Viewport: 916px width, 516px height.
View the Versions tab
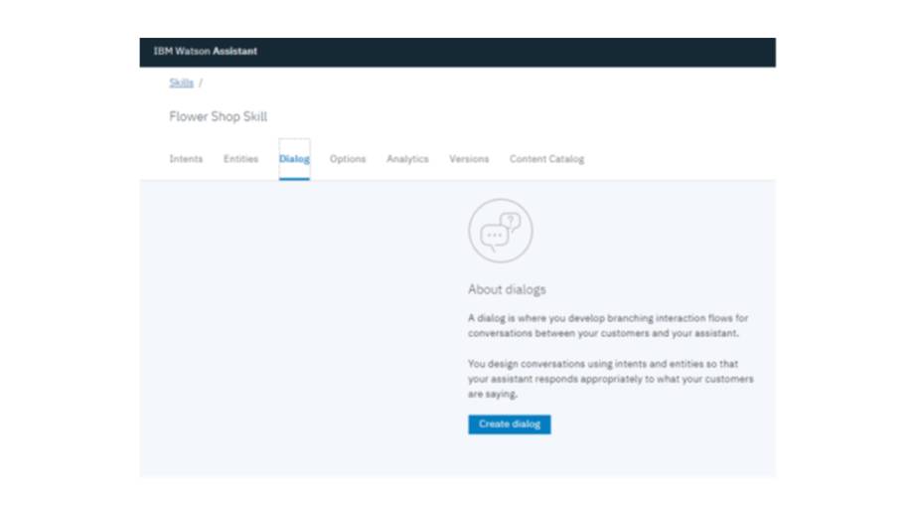point(469,159)
